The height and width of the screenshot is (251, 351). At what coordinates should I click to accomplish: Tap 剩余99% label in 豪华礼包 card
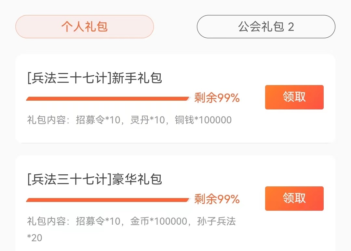click(217, 199)
